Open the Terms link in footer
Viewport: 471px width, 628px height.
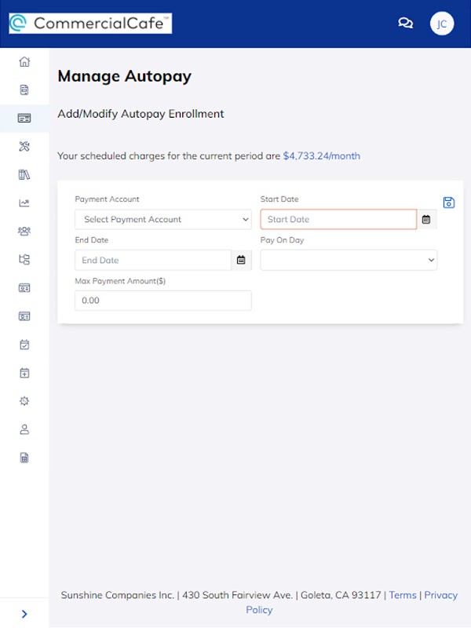(403, 595)
